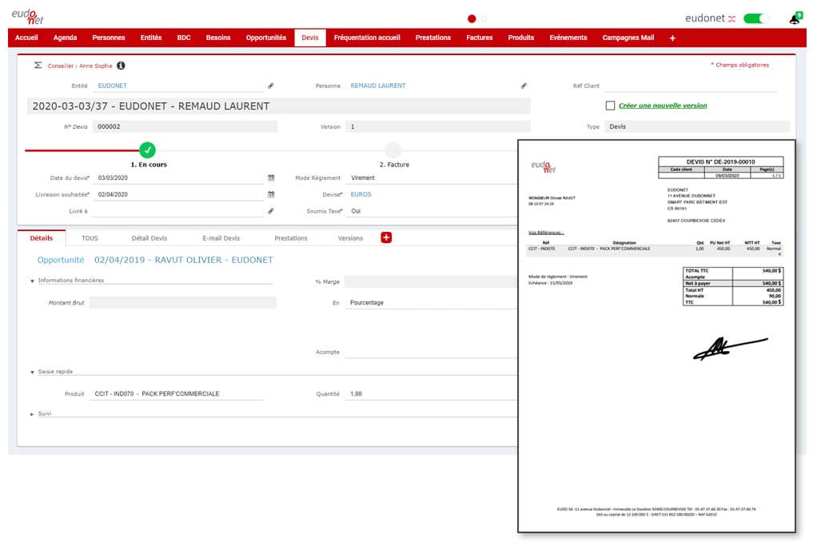
Task: Add a new tab with red plus button
Action: [x=386, y=237]
